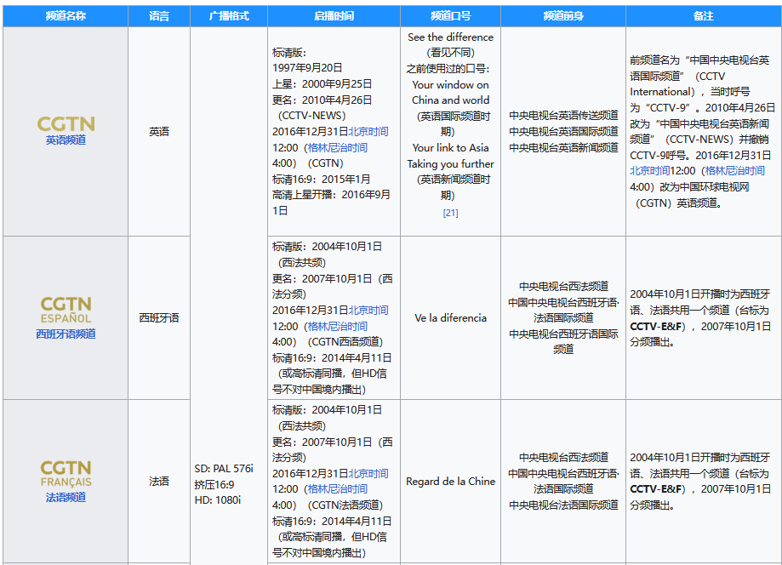Follow 格林尼治时间 link in English channel launch time

coord(337,147)
